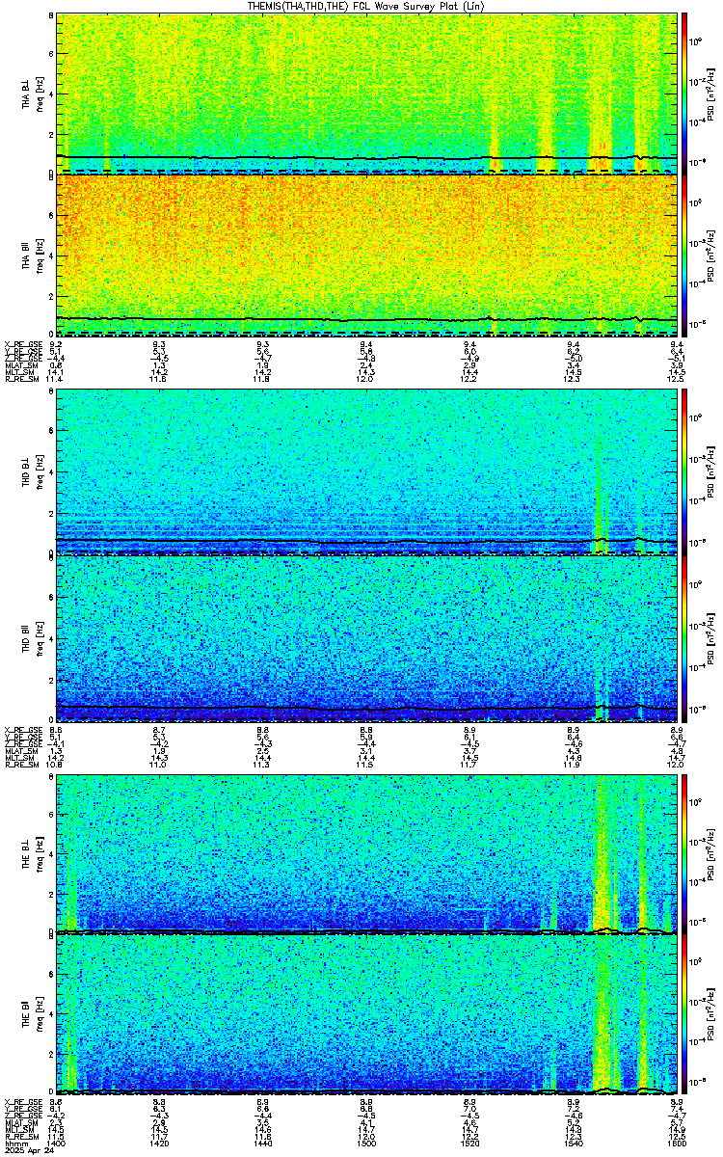Click the color bar beside THE B-parallel panel
The width and height of the screenshot is (723, 1157).
click(684, 1016)
